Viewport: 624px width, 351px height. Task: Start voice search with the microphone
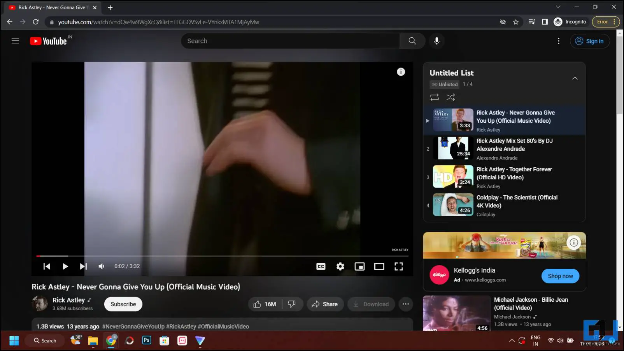click(x=436, y=41)
